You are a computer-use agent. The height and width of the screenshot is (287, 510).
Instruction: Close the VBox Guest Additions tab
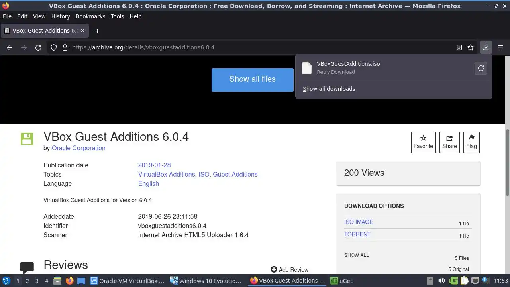[x=82, y=31]
